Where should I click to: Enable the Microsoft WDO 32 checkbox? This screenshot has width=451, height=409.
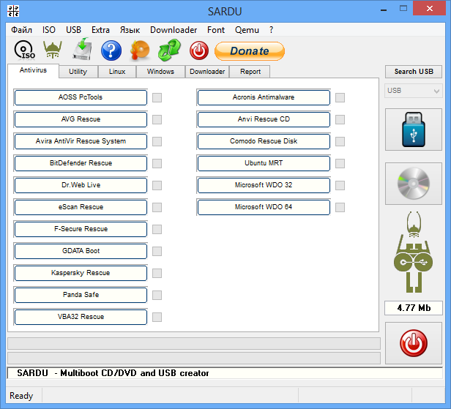pos(340,185)
